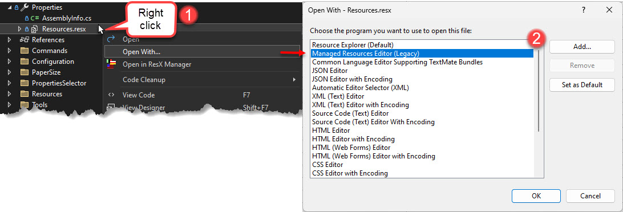This screenshot has width=623, height=212.
Task: Select Automatic Editor Selector (XML)
Action: 422,87
